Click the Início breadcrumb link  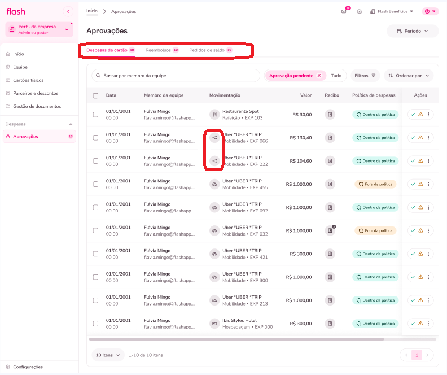pos(92,11)
